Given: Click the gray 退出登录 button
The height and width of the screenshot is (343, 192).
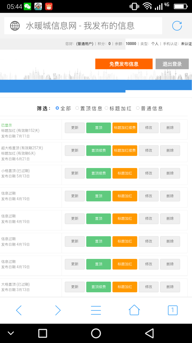Looking at the screenshot, I should 172,64.
